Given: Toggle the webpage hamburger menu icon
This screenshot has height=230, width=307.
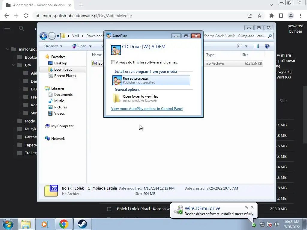Looking at the screenshot, I should [x=7, y=28].
